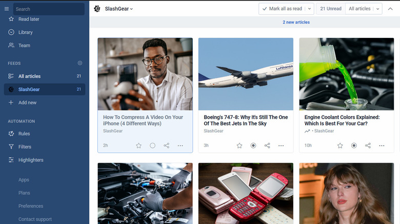Open Team in sidebar

click(x=24, y=46)
